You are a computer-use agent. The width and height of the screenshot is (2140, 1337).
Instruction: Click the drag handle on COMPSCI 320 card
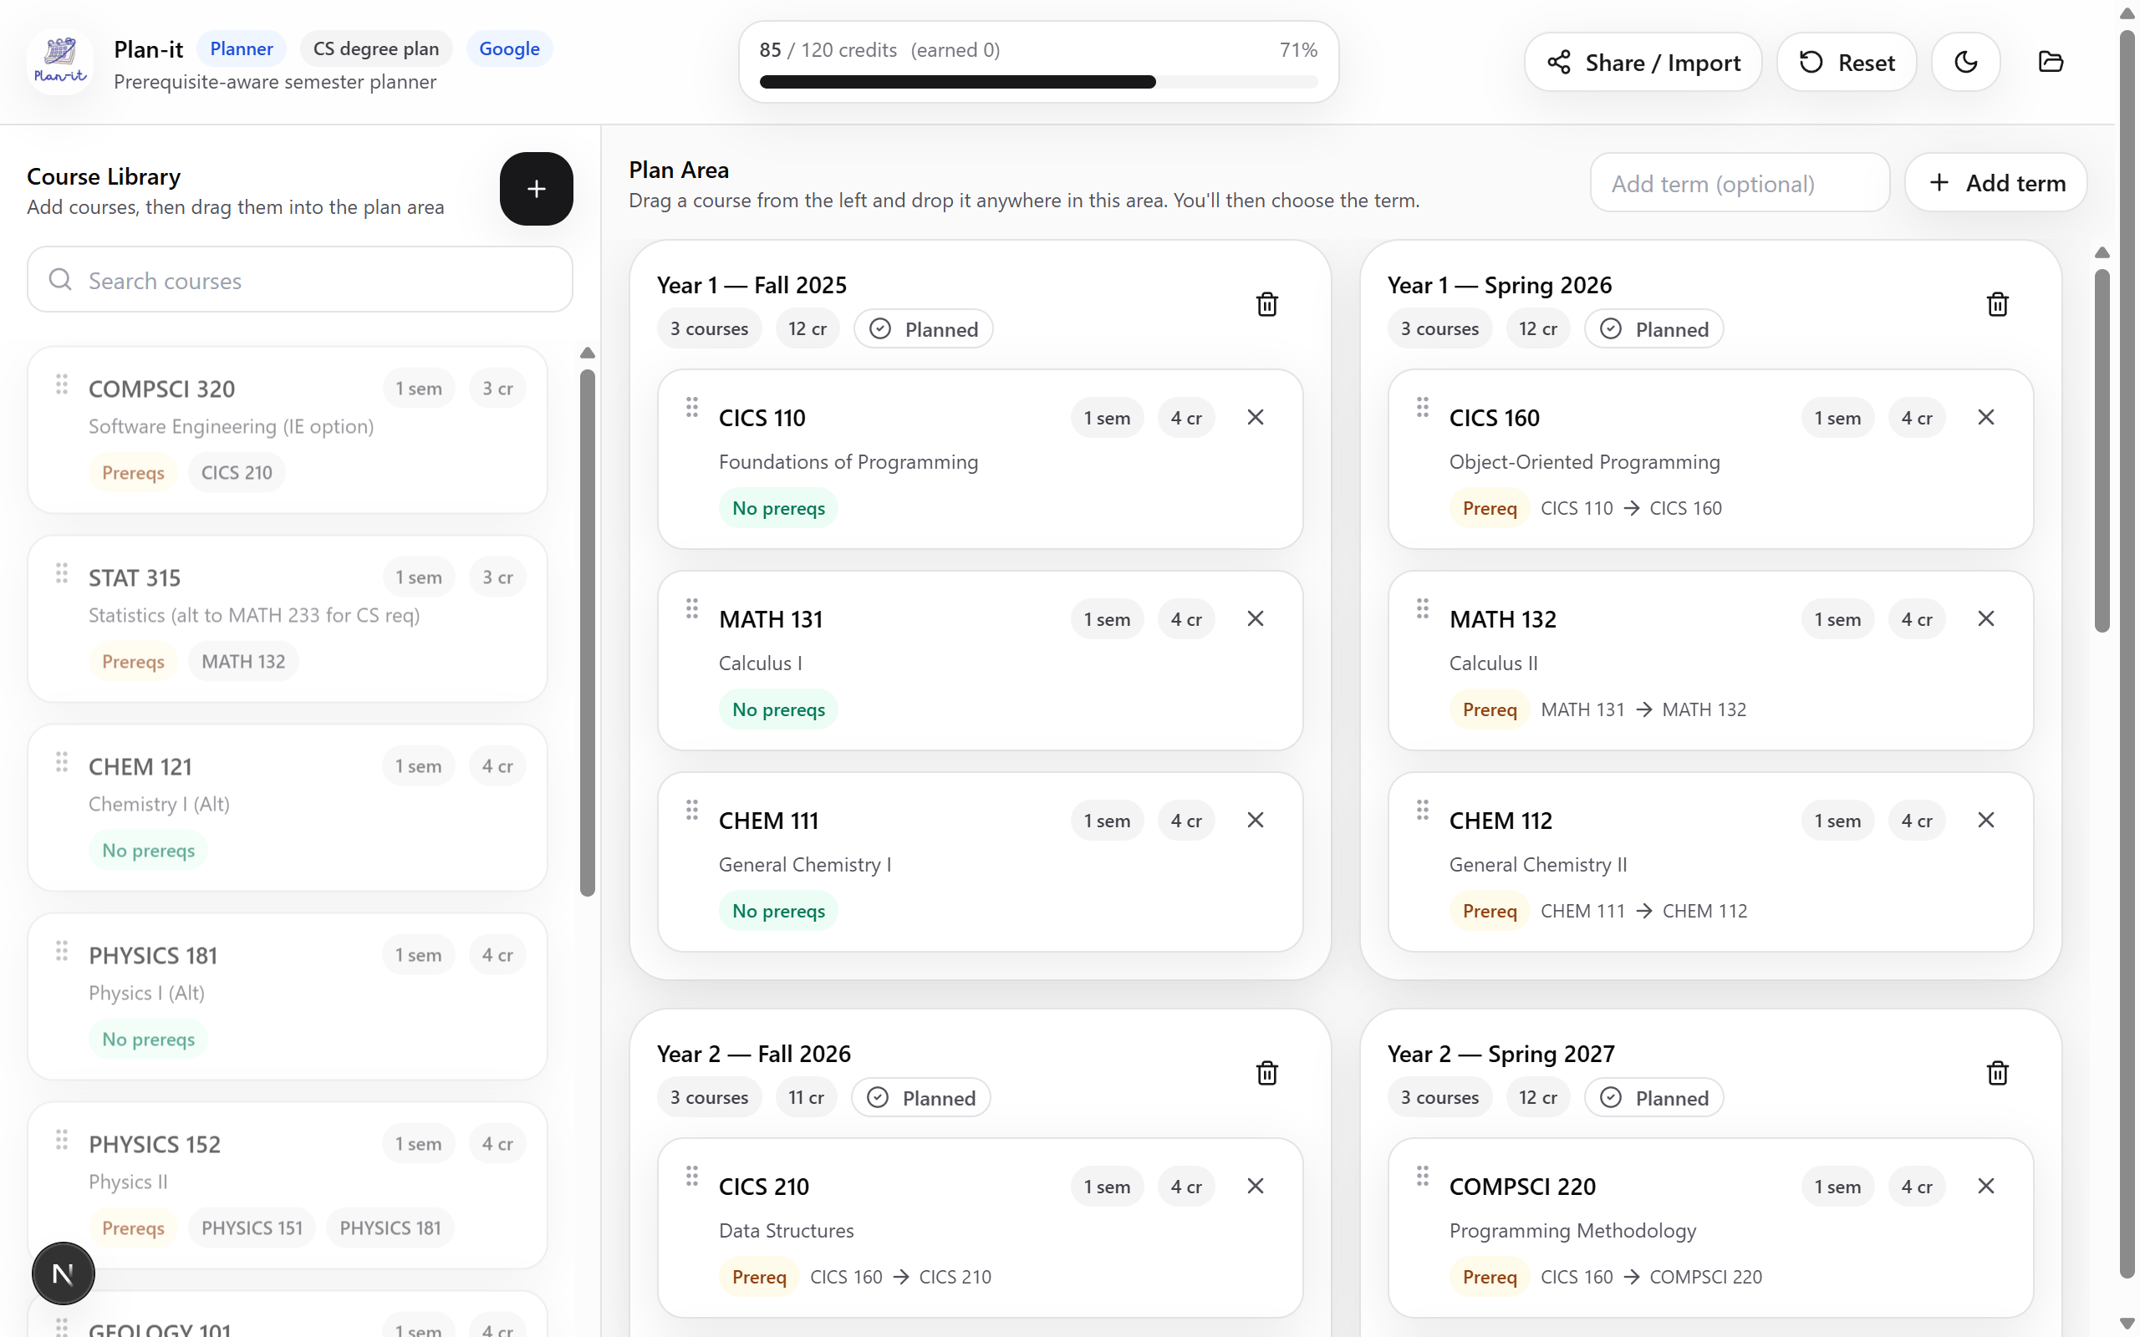62,384
